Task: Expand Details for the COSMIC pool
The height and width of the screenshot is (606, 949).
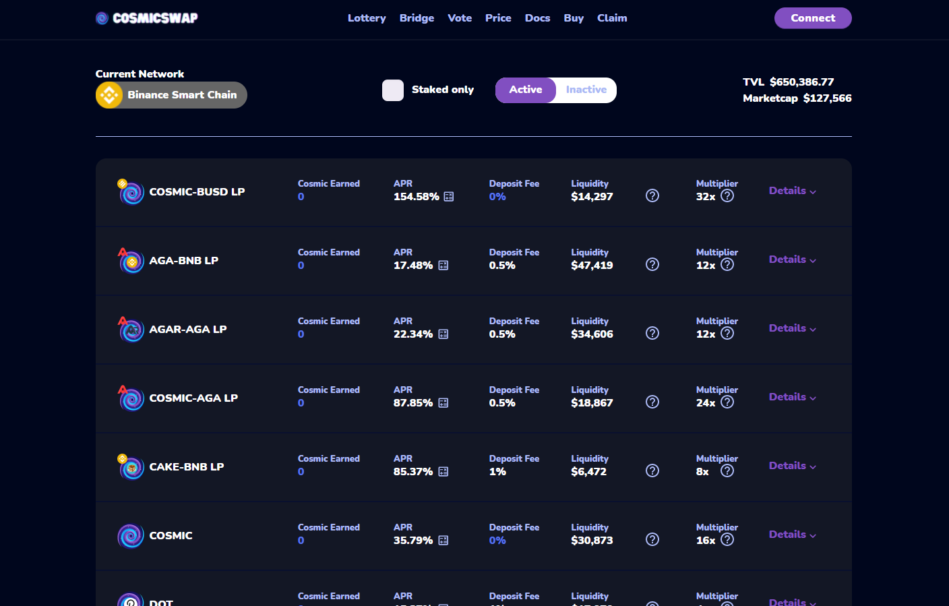Action: click(x=792, y=535)
